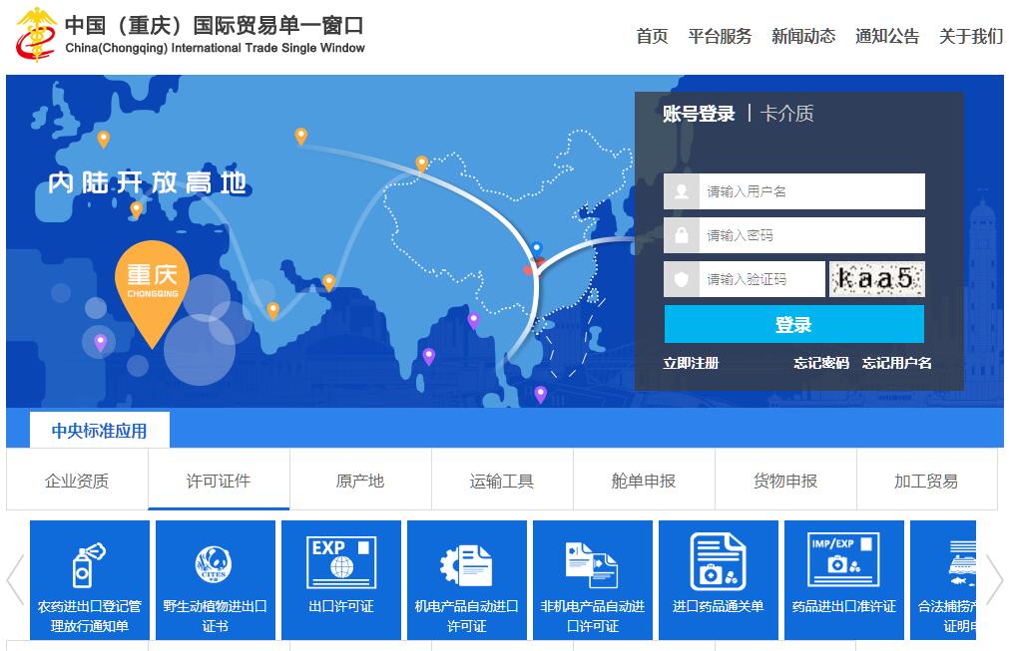
Task: Switch to 卡介质 login tab
Action: tap(786, 114)
